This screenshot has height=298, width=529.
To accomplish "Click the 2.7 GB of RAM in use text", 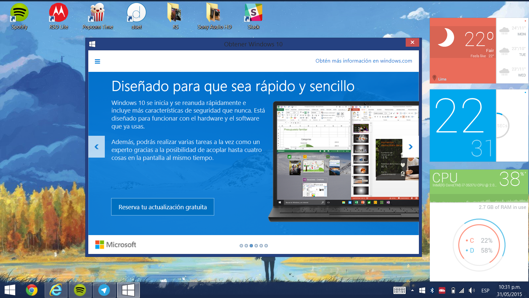I will pyautogui.click(x=502, y=207).
